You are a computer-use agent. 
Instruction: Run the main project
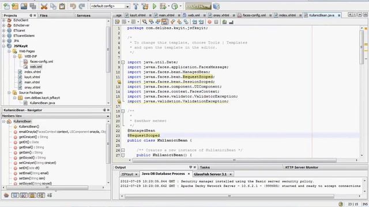pos(155,6)
